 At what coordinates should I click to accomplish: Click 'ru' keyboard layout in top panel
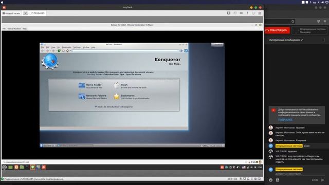314,2
